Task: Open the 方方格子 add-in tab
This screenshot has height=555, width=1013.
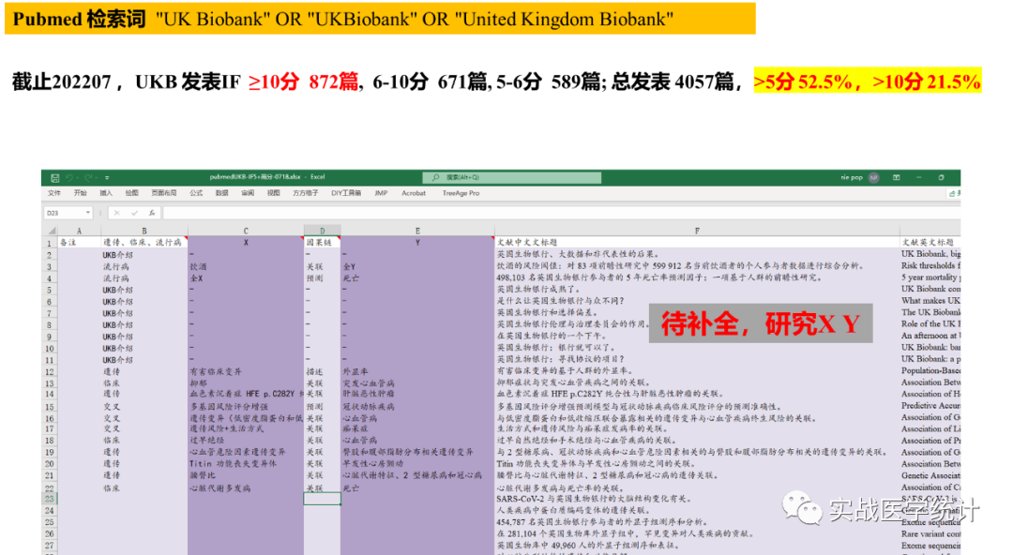Action: tap(306, 193)
